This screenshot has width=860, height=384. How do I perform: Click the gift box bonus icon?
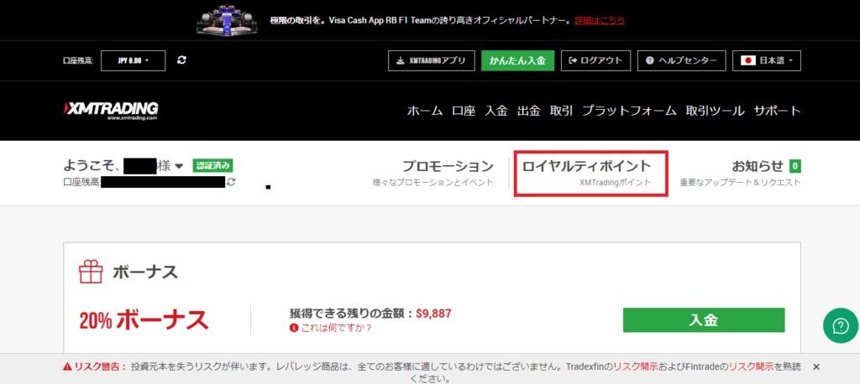point(90,272)
